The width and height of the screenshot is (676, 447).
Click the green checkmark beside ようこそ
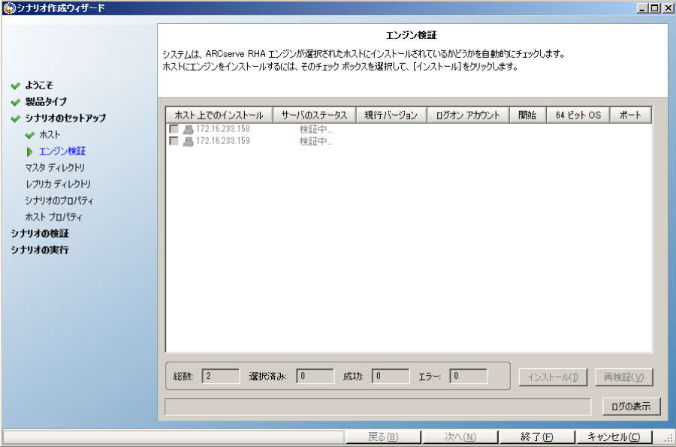(16, 85)
